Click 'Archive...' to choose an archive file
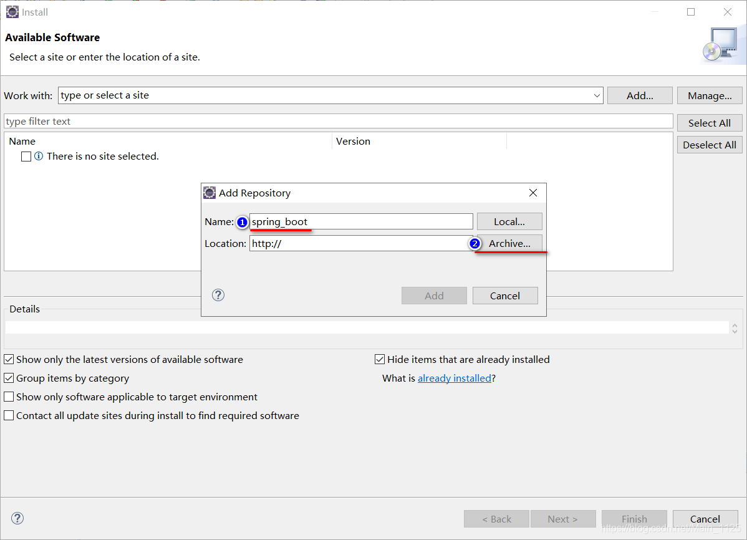This screenshot has width=747, height=540. pos(509,244)
